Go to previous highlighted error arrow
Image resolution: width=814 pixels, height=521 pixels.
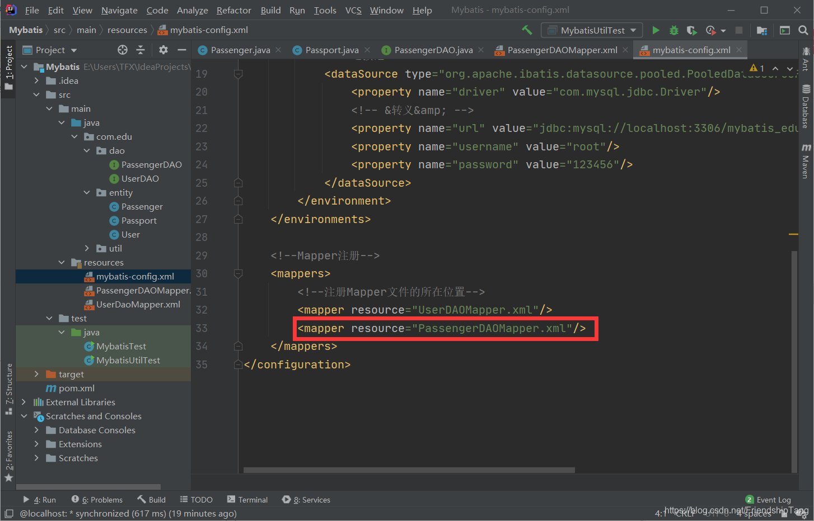coord(775,68)
